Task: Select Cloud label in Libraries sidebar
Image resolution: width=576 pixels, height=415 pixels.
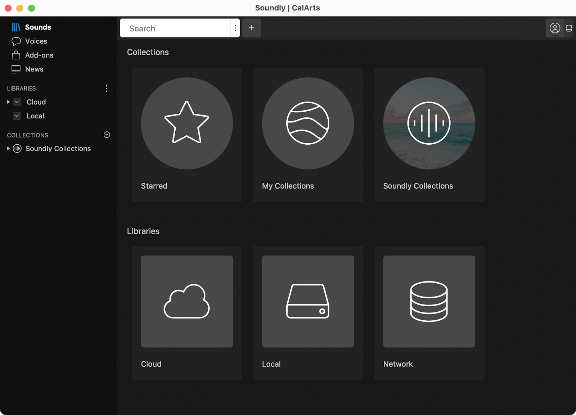Action: point(36,102)
